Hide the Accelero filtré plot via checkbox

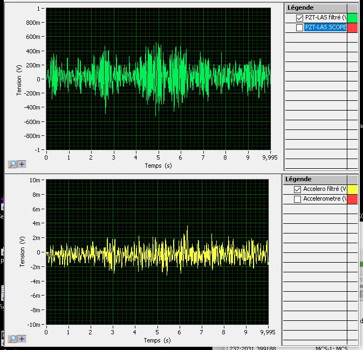tap(297, 189)
